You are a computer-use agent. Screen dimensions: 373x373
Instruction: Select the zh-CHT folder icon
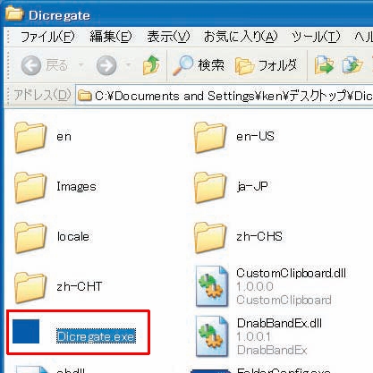click(30, 288)
